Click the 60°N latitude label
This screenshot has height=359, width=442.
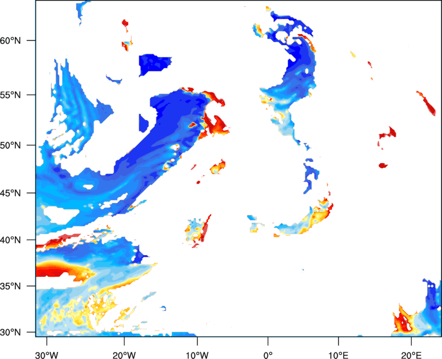coord(10,40)
